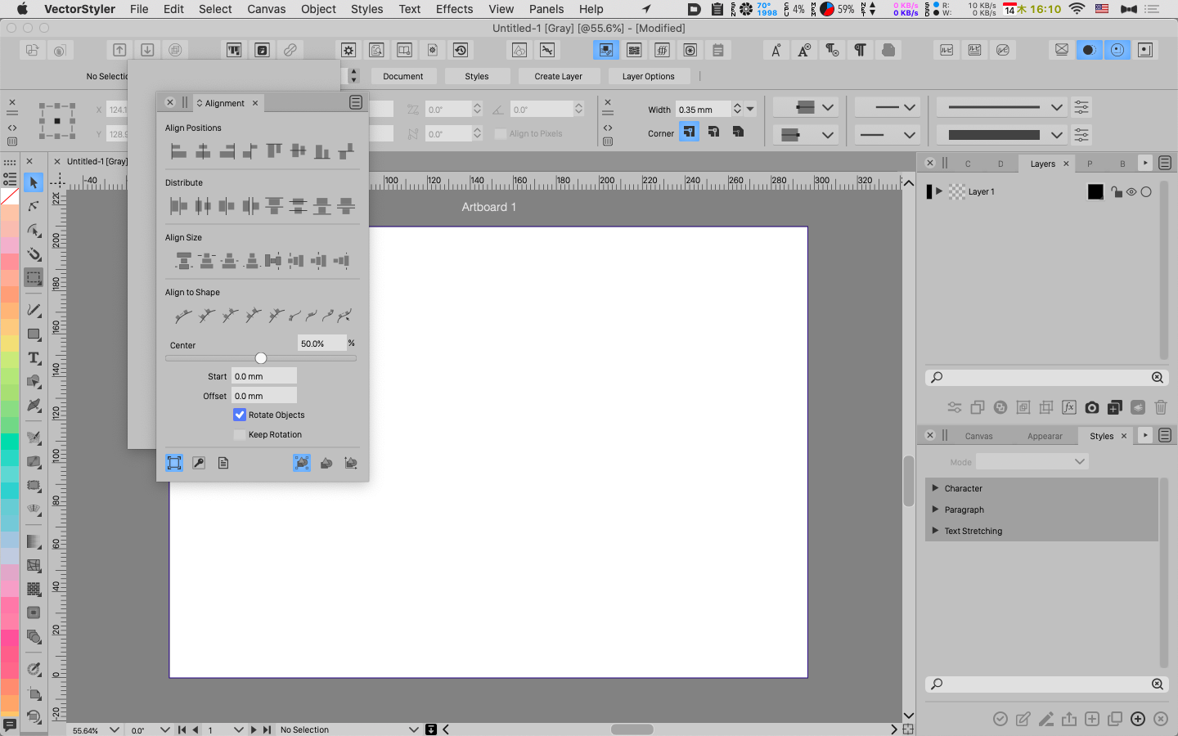Screen dimensions: 1178x736
Task: Open the Effects menu
Action: point(454,9)
